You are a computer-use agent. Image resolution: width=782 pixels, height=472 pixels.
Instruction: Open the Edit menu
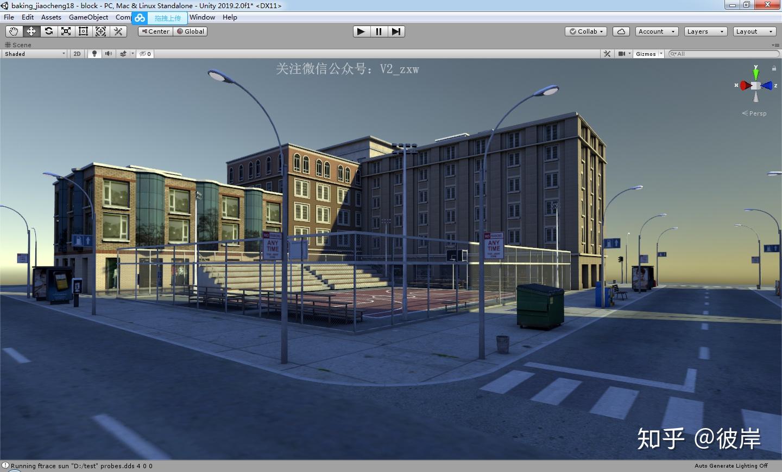(28, 17)
